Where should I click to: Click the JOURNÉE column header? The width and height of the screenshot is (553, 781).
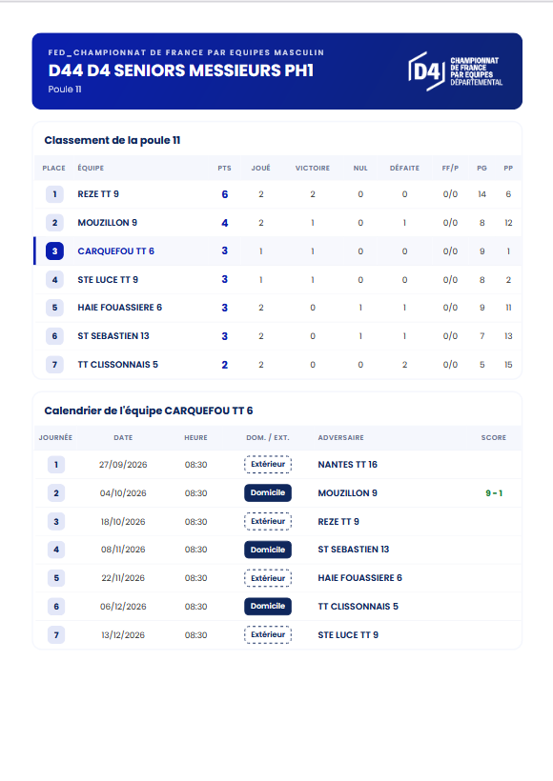click(x=55, y=438)
